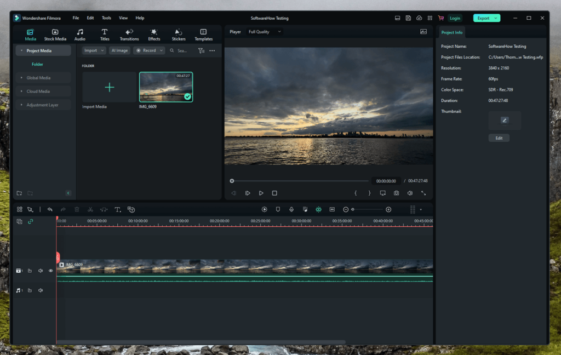The width and height of the screenshot is (561, 355).
Task: Click the media filter icon
Action: click(202, 50)
